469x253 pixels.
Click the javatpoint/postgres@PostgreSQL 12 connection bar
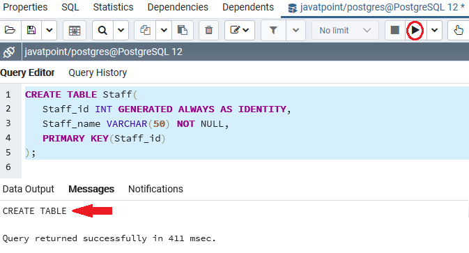[x=245, y=52]
